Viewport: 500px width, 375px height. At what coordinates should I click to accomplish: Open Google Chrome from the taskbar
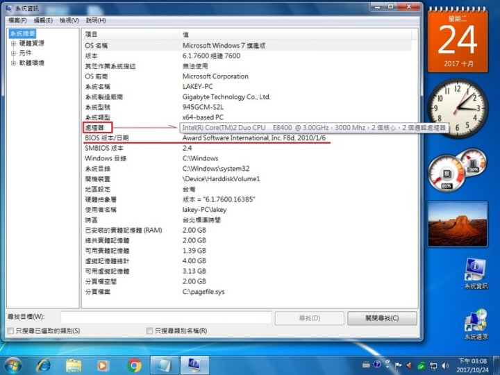pos(134,365)
